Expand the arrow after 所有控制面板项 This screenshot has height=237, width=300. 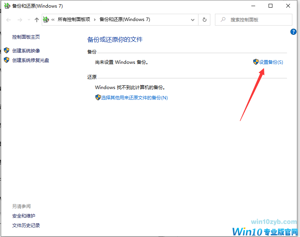tap(95, 19)
